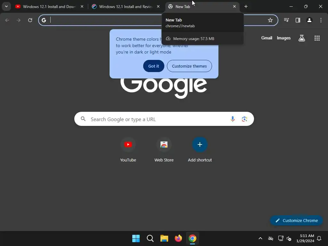The height and width of the screenshot is (246, 328).
Task: Open taskbar Search
Action: tap(150, 238)
